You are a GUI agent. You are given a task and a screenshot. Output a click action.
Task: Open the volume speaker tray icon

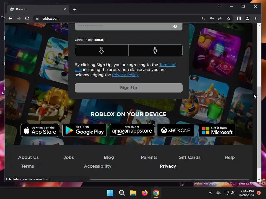pyautogui.click(x=233, y=193)
